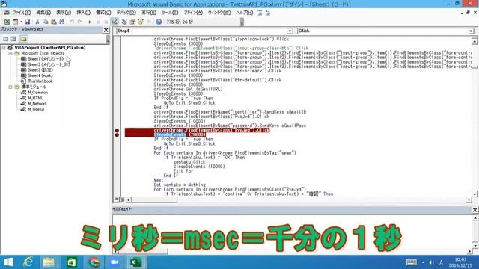Image resolution: width=479 pixels, height=269 pixels.
Task: Open the Insert object dropdown arrow in toolbar
Action: [x=21, y=22]
